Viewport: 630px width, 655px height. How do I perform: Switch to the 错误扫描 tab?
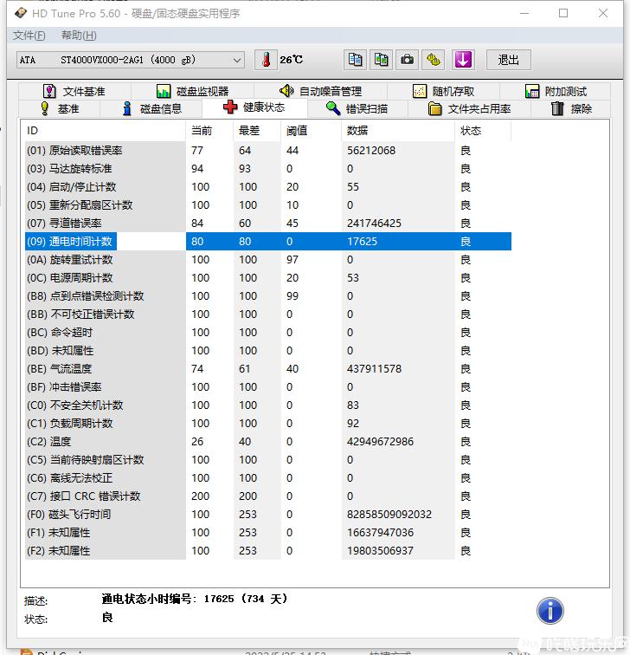coord(357,108)
